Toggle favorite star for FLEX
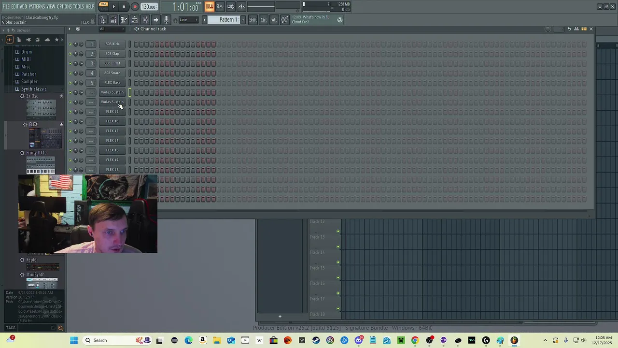 (x=61, y=125)
